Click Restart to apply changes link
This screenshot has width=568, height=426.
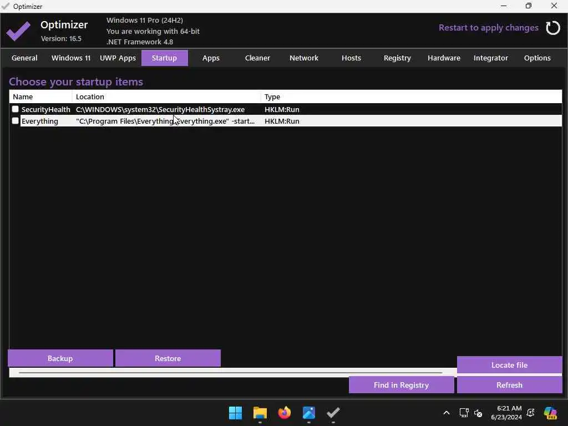pos(488,28)
